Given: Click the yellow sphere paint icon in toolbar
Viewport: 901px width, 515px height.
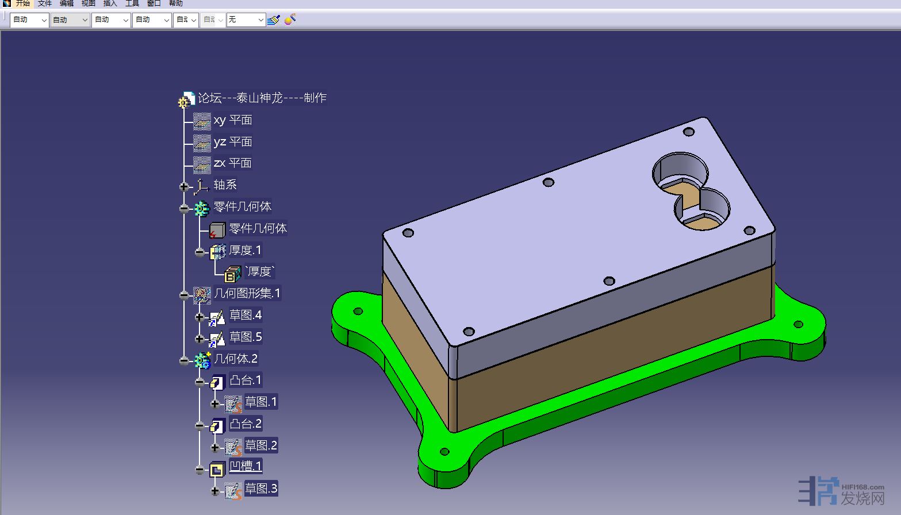Looking at the screenshot, I should pos(290,20).
